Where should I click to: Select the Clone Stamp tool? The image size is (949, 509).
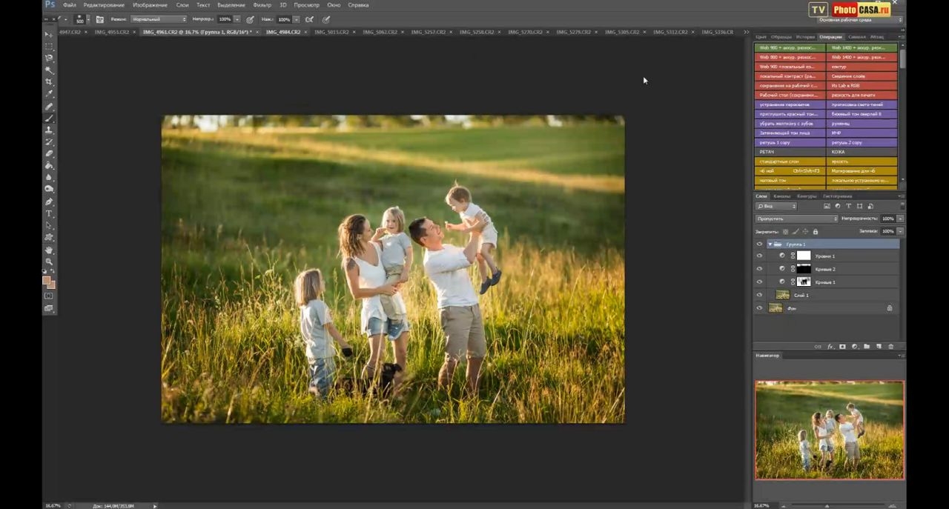click(x=49, y=130)
